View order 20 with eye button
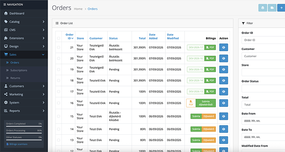 [224, 58]
